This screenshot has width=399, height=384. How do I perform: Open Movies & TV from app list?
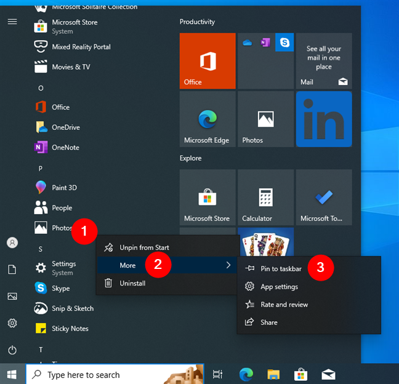(62, 67)
